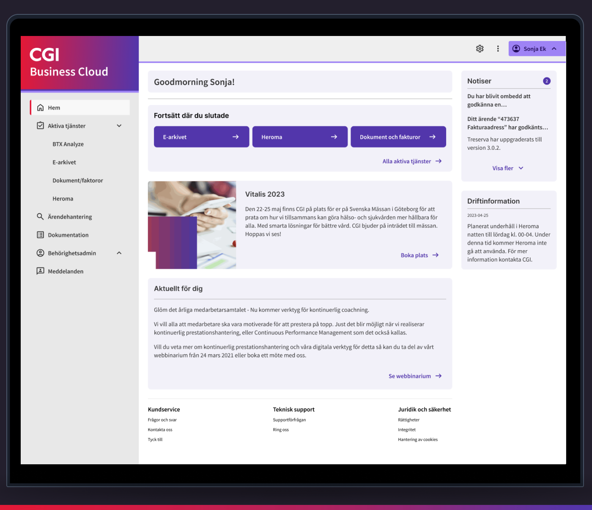Open Treserva upgraded to version 3.0.2 notice
The width and height of the screenshot is (592, 510).
[x=504, y=143]
